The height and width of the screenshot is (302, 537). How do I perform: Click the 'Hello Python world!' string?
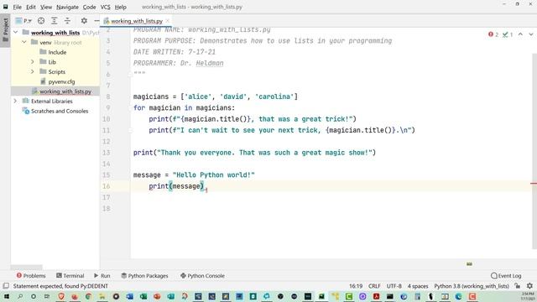click(214, 175)
